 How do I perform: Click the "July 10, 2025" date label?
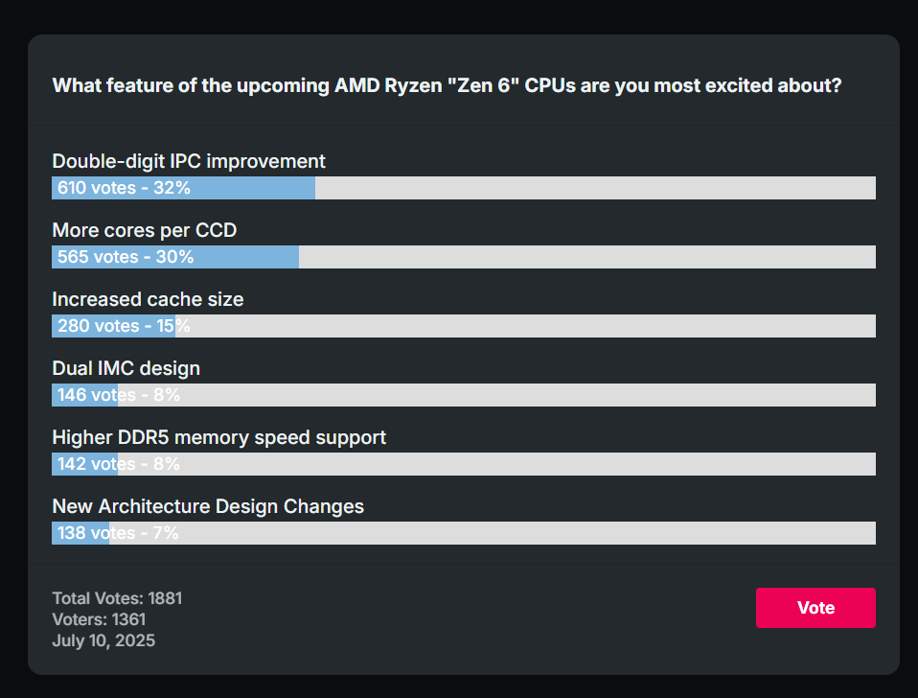pos(103,640)
